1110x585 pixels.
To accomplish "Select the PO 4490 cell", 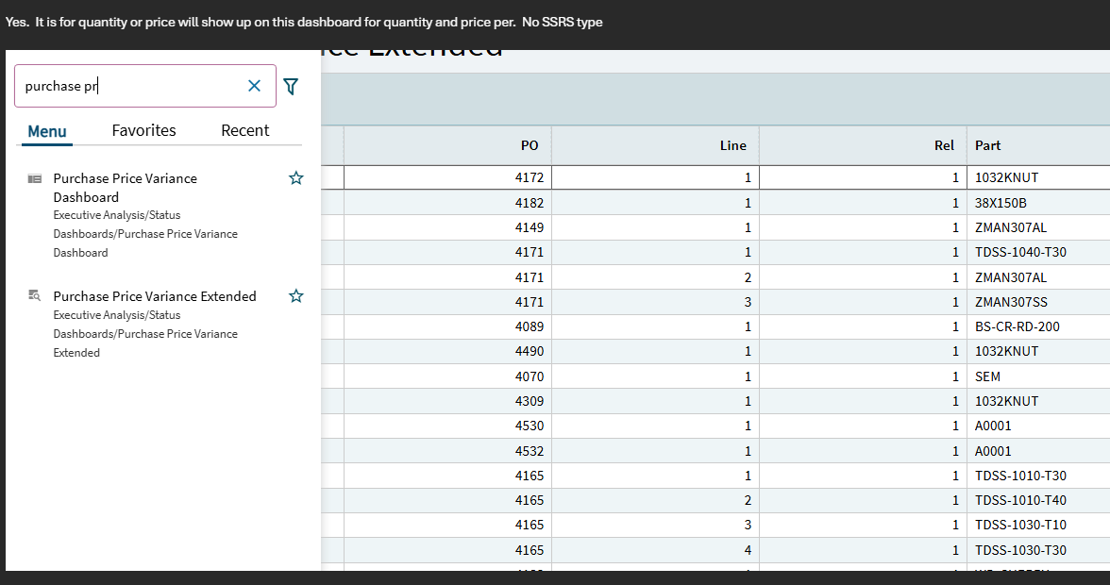I will [x=447, y=352].
